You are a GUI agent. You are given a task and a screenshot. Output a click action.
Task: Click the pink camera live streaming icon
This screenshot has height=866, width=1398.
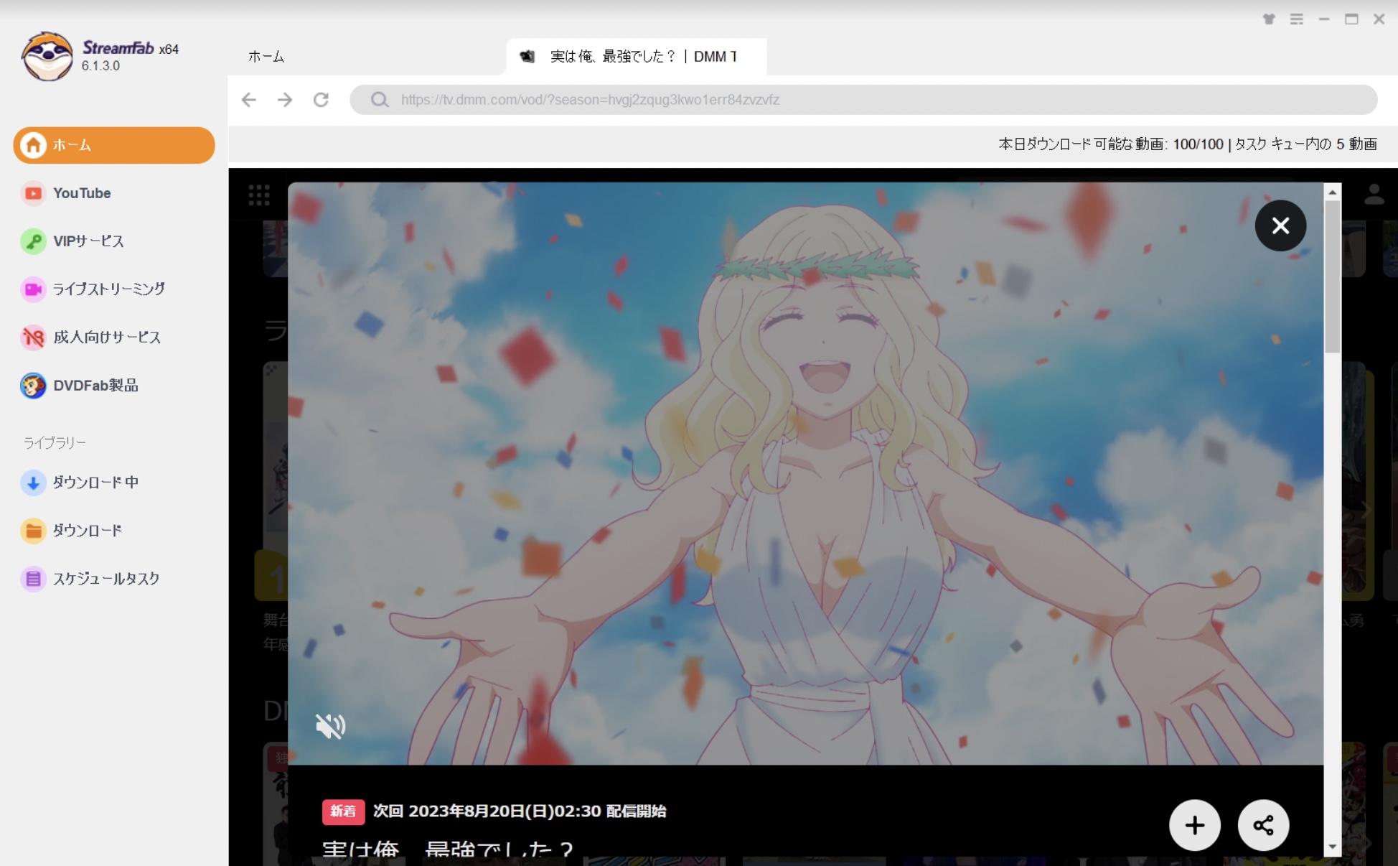click(33, 289)
